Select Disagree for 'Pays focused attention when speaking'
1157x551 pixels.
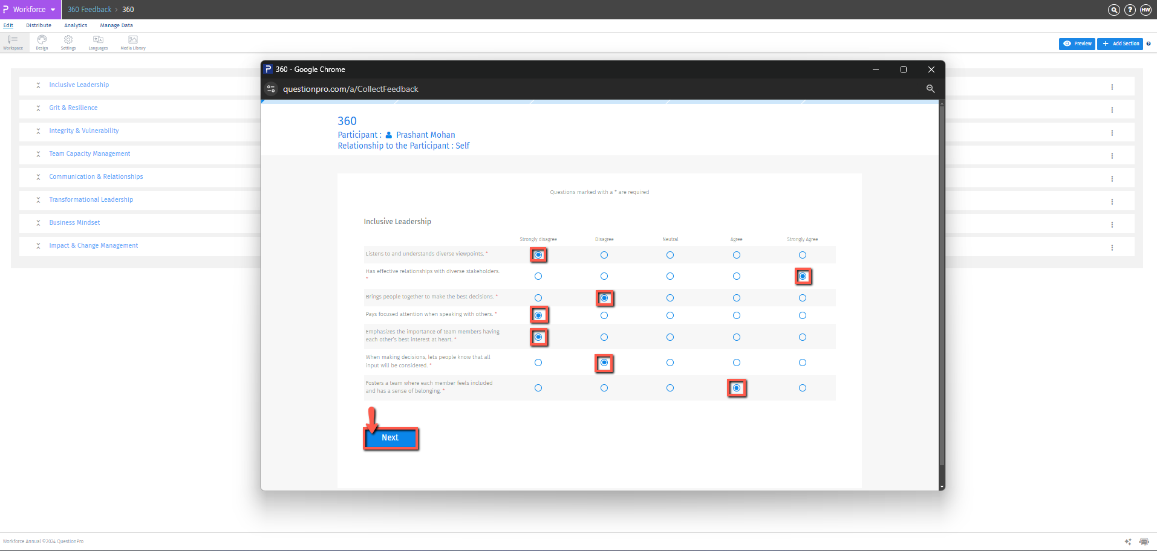[x=604, y=315]
